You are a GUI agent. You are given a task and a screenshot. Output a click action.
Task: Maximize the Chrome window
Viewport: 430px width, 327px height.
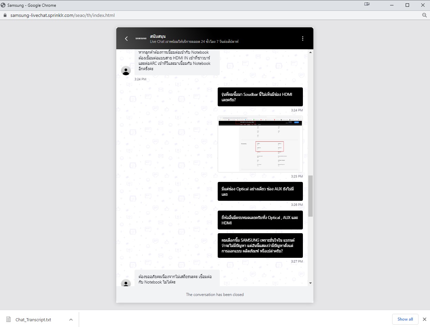[407, 5]
